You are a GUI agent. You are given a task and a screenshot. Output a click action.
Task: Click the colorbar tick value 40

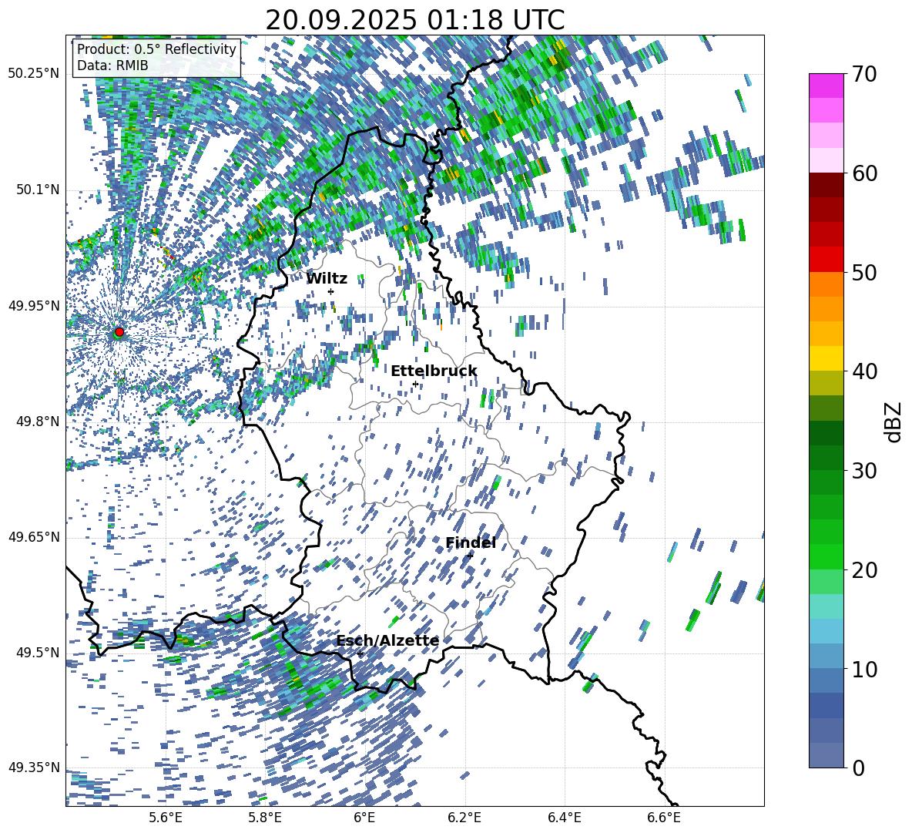pos(863,371)
